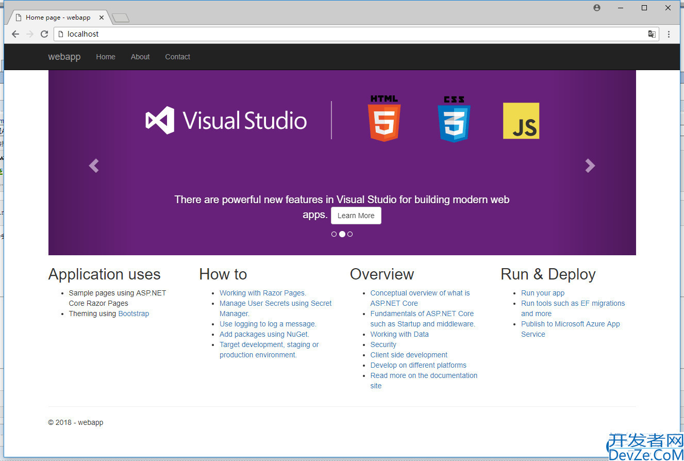684x461 pixels.
Task: Open the browser profile icon
Action: [x=596, y=7]
